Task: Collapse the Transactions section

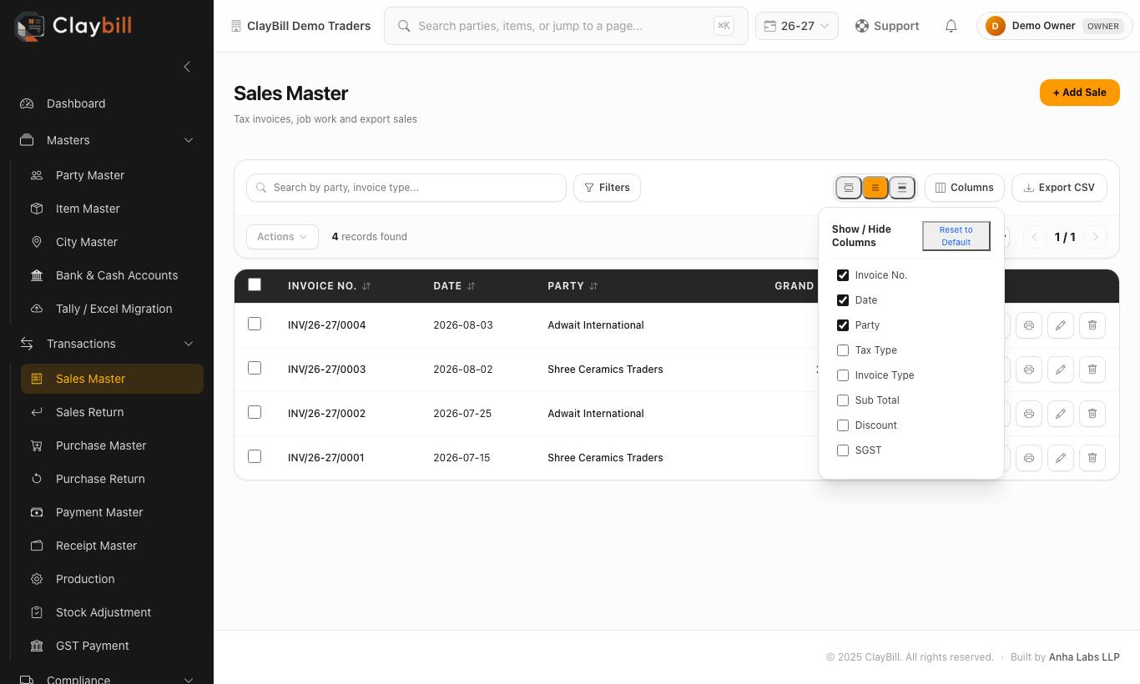Action: click(x=107, y=344)
